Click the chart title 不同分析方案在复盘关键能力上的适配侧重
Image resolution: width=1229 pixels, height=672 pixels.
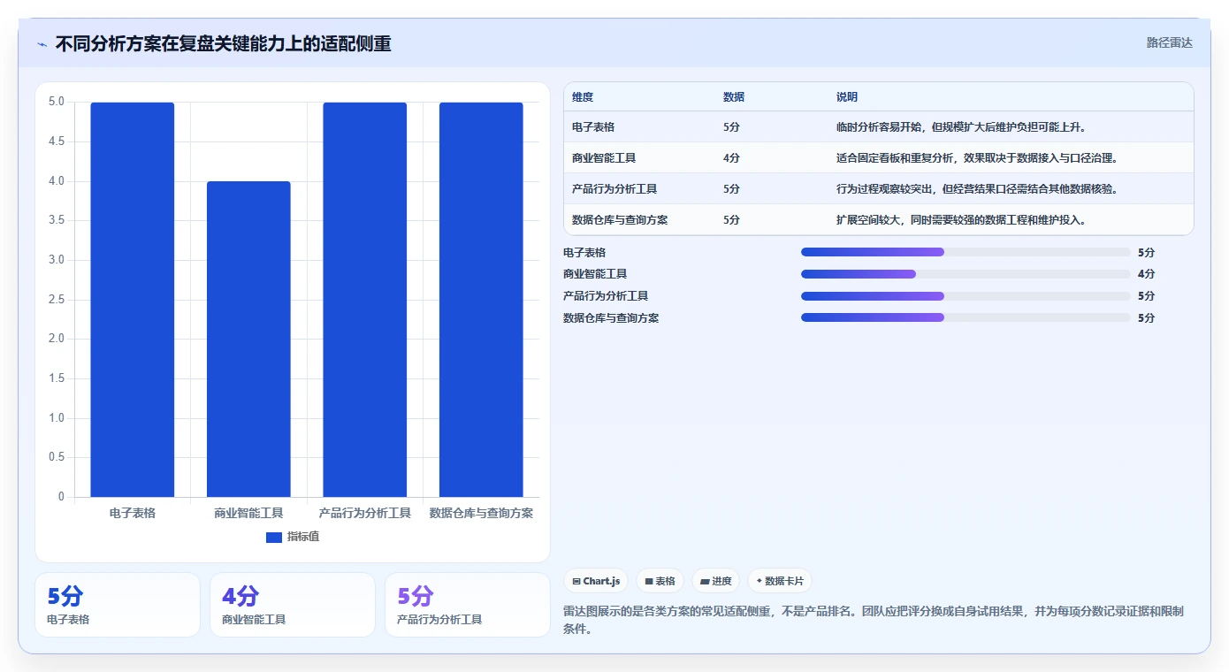coord(223,44)
